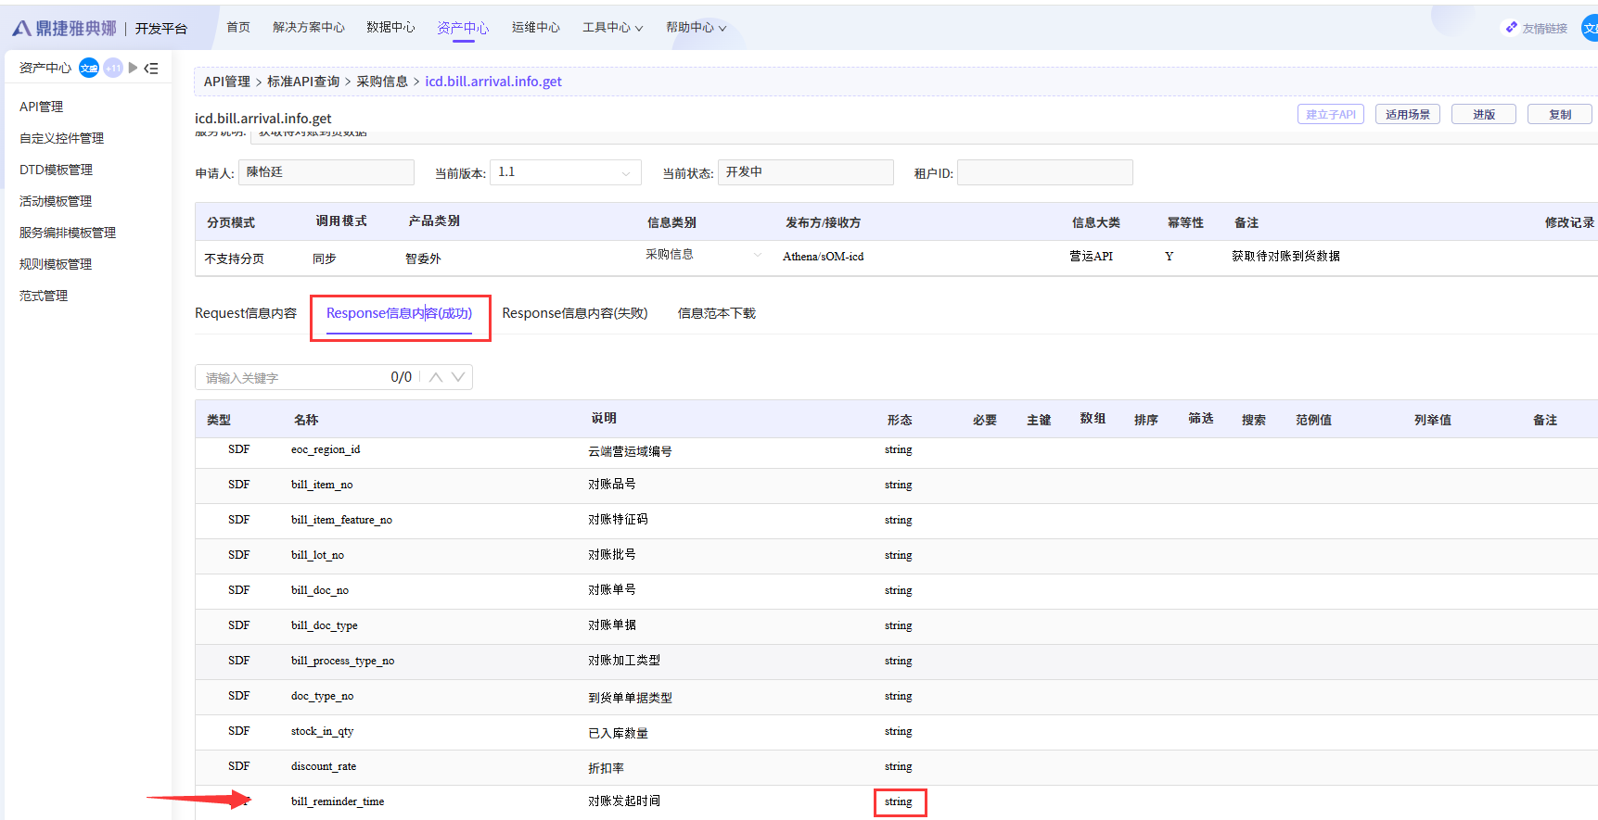This screenshot has width=1598, height=820.
Task: Click icd.bill.arrival.info.get breadcrumb link
Action: [493, 82]
